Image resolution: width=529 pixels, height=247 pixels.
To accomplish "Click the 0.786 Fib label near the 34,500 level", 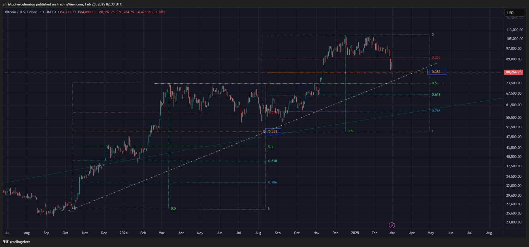I will pyautogui.click(x=272, y=182).
